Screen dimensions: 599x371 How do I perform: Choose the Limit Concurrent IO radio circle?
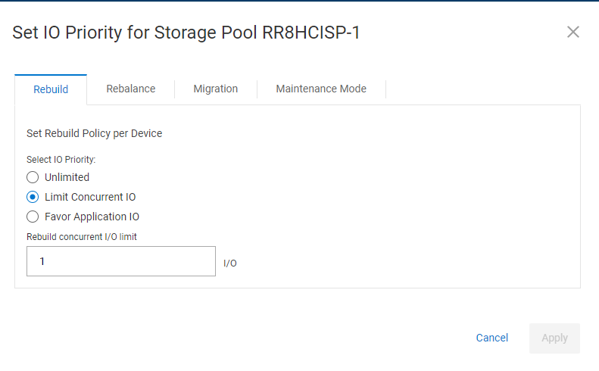point(33,197)
